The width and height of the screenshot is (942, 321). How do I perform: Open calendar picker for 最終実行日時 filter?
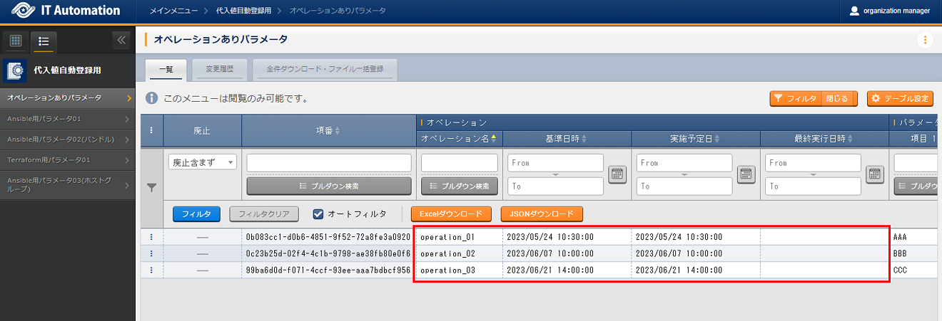(x=874, y=174)
